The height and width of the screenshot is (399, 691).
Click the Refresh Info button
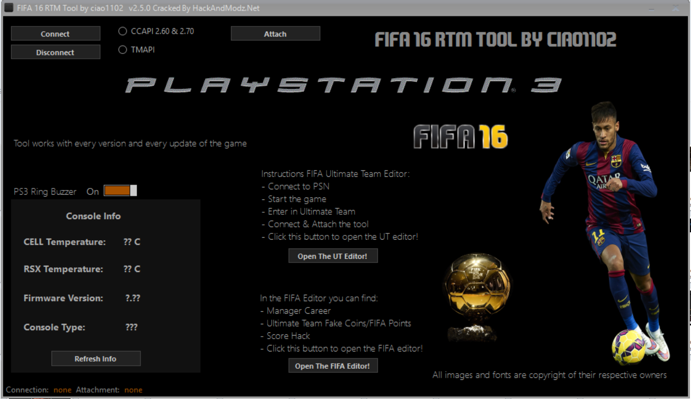(96, 359)
